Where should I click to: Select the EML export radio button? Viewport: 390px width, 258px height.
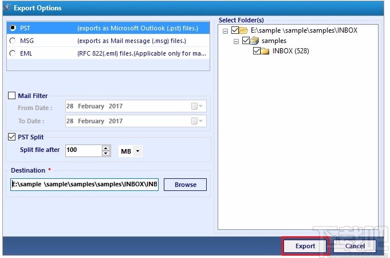(12, 53)
